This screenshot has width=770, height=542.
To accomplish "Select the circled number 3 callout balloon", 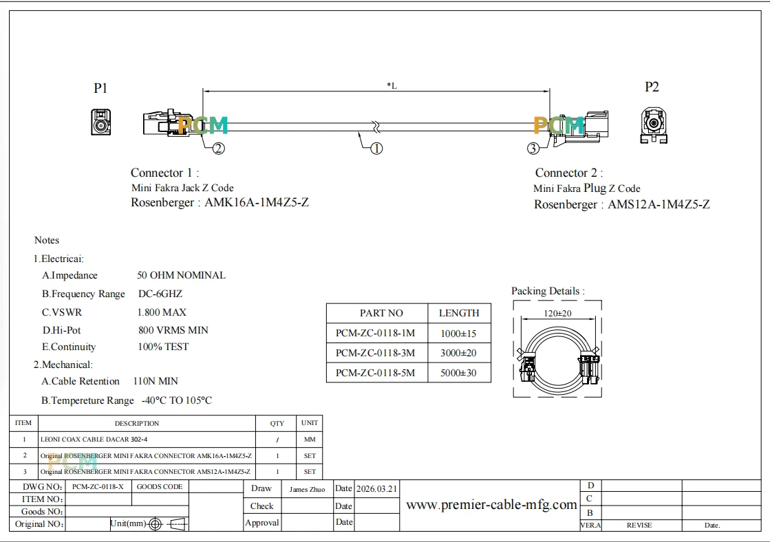I will (533, 149).
